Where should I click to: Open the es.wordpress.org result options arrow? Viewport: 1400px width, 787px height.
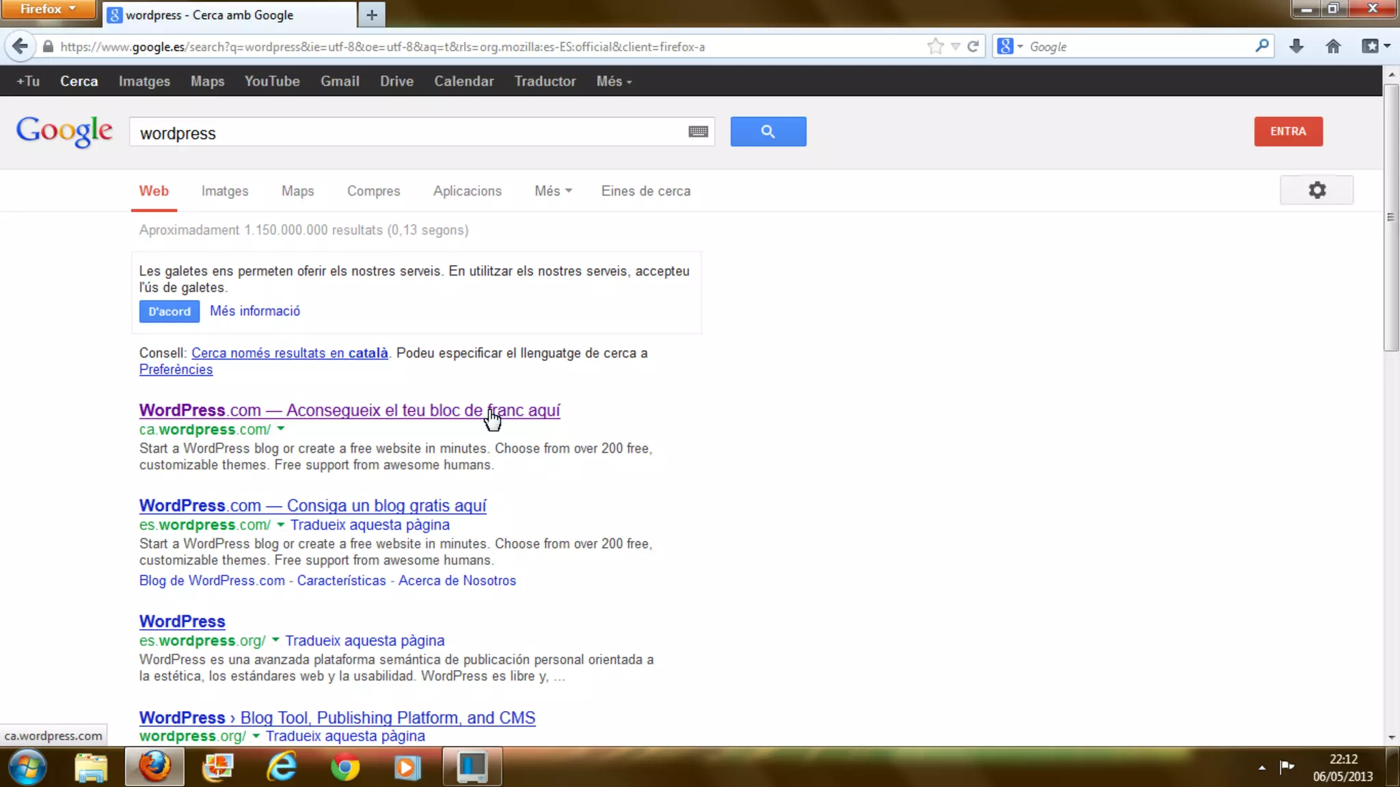(275, 640)
